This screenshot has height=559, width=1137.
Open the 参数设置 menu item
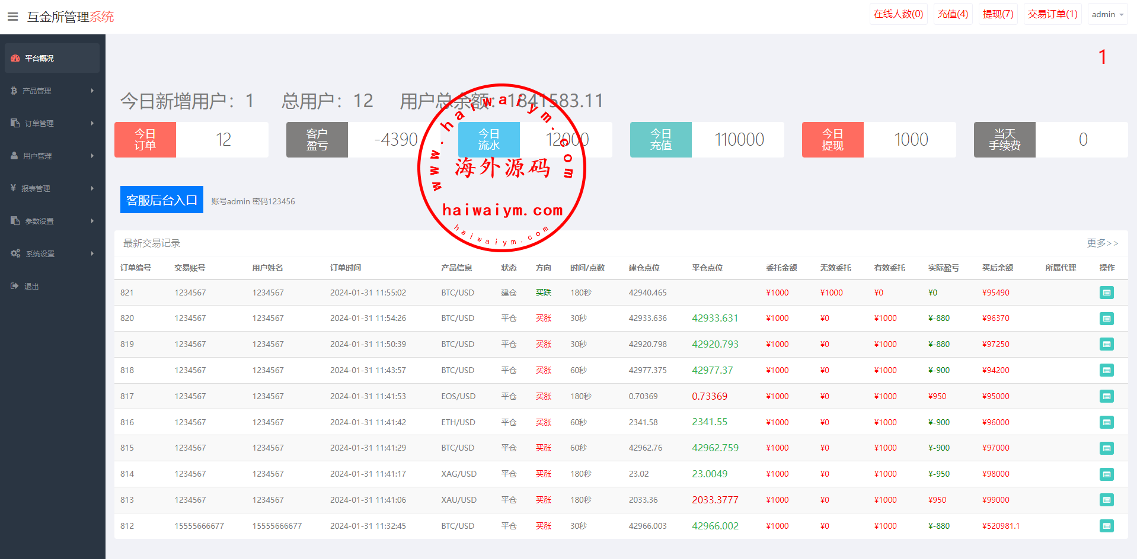point(52,221)
